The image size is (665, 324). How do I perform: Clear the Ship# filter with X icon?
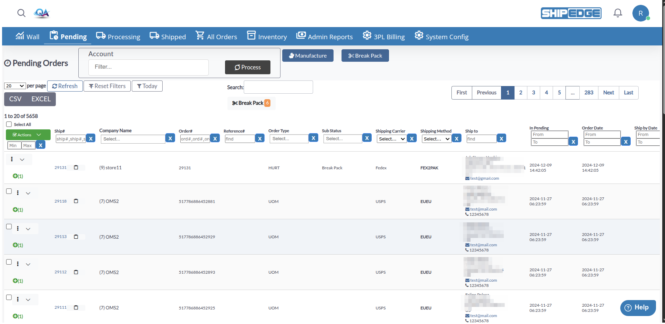[90, 138]
